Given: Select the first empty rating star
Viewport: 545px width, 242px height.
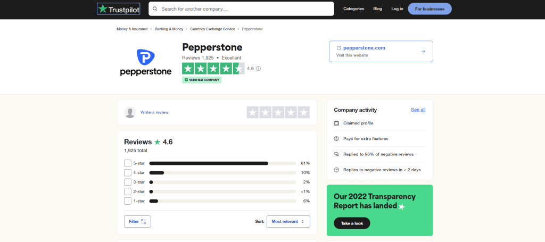Looking at the screenshot, I should [x=252, y=112].
